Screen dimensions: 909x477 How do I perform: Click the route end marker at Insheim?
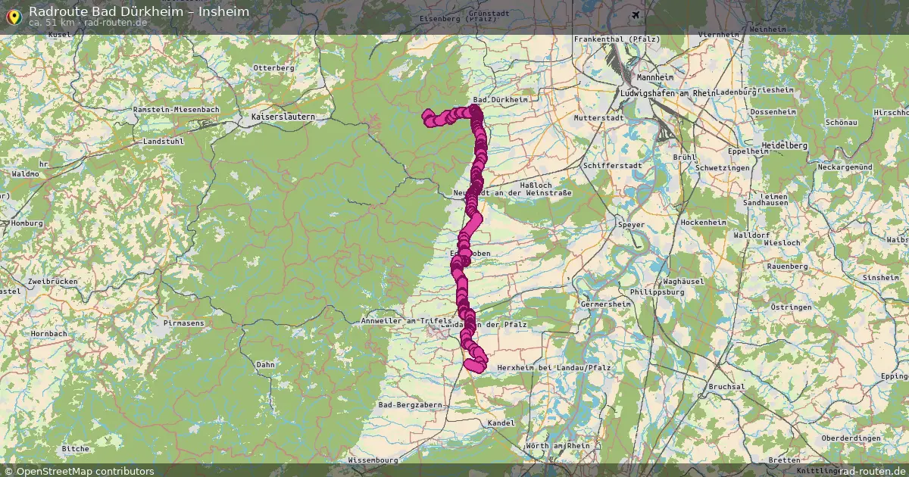click(x=470, y=365)
